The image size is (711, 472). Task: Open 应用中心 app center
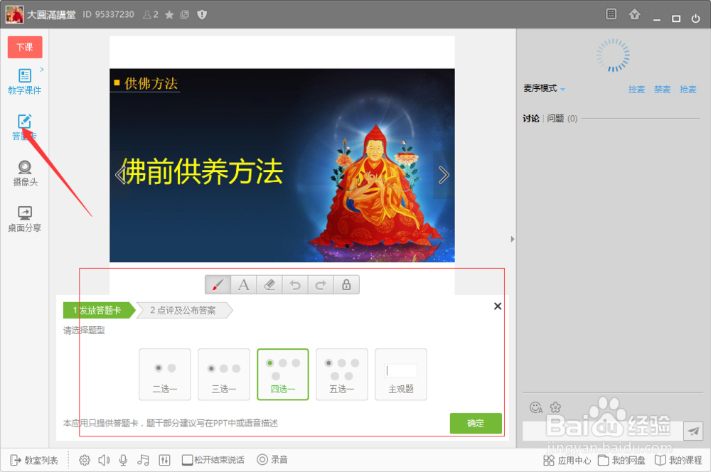click(x=567, y=460)
